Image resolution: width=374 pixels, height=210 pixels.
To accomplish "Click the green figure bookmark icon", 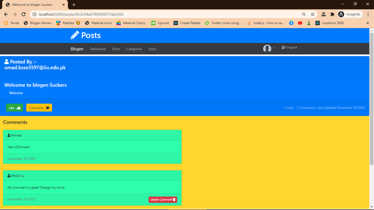I will (x=309, y=23).
